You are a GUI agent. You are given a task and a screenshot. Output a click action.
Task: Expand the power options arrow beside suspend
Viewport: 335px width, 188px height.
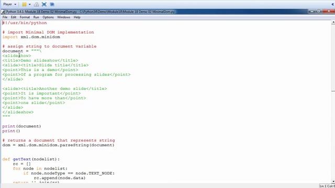pos(30,4)
